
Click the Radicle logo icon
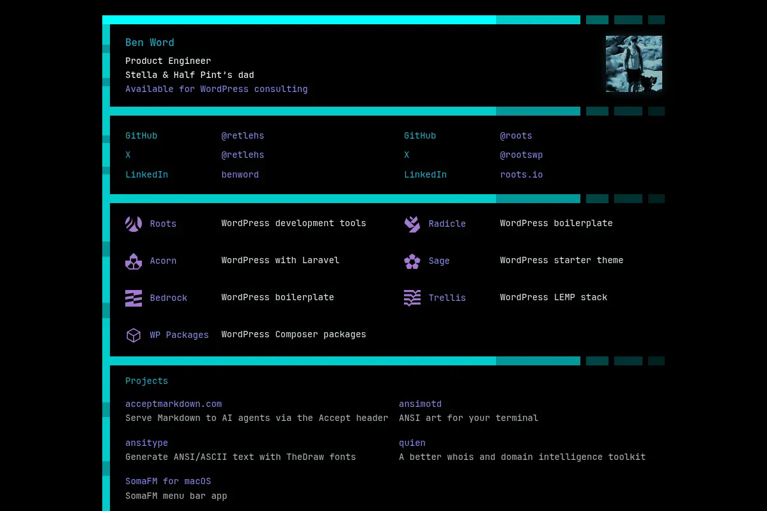412,224
